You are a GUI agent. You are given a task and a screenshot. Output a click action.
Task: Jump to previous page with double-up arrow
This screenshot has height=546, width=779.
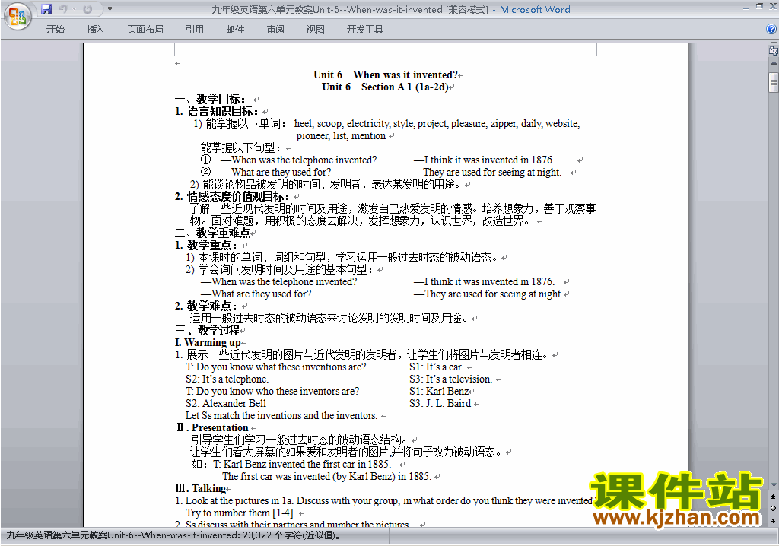point(774,497)
